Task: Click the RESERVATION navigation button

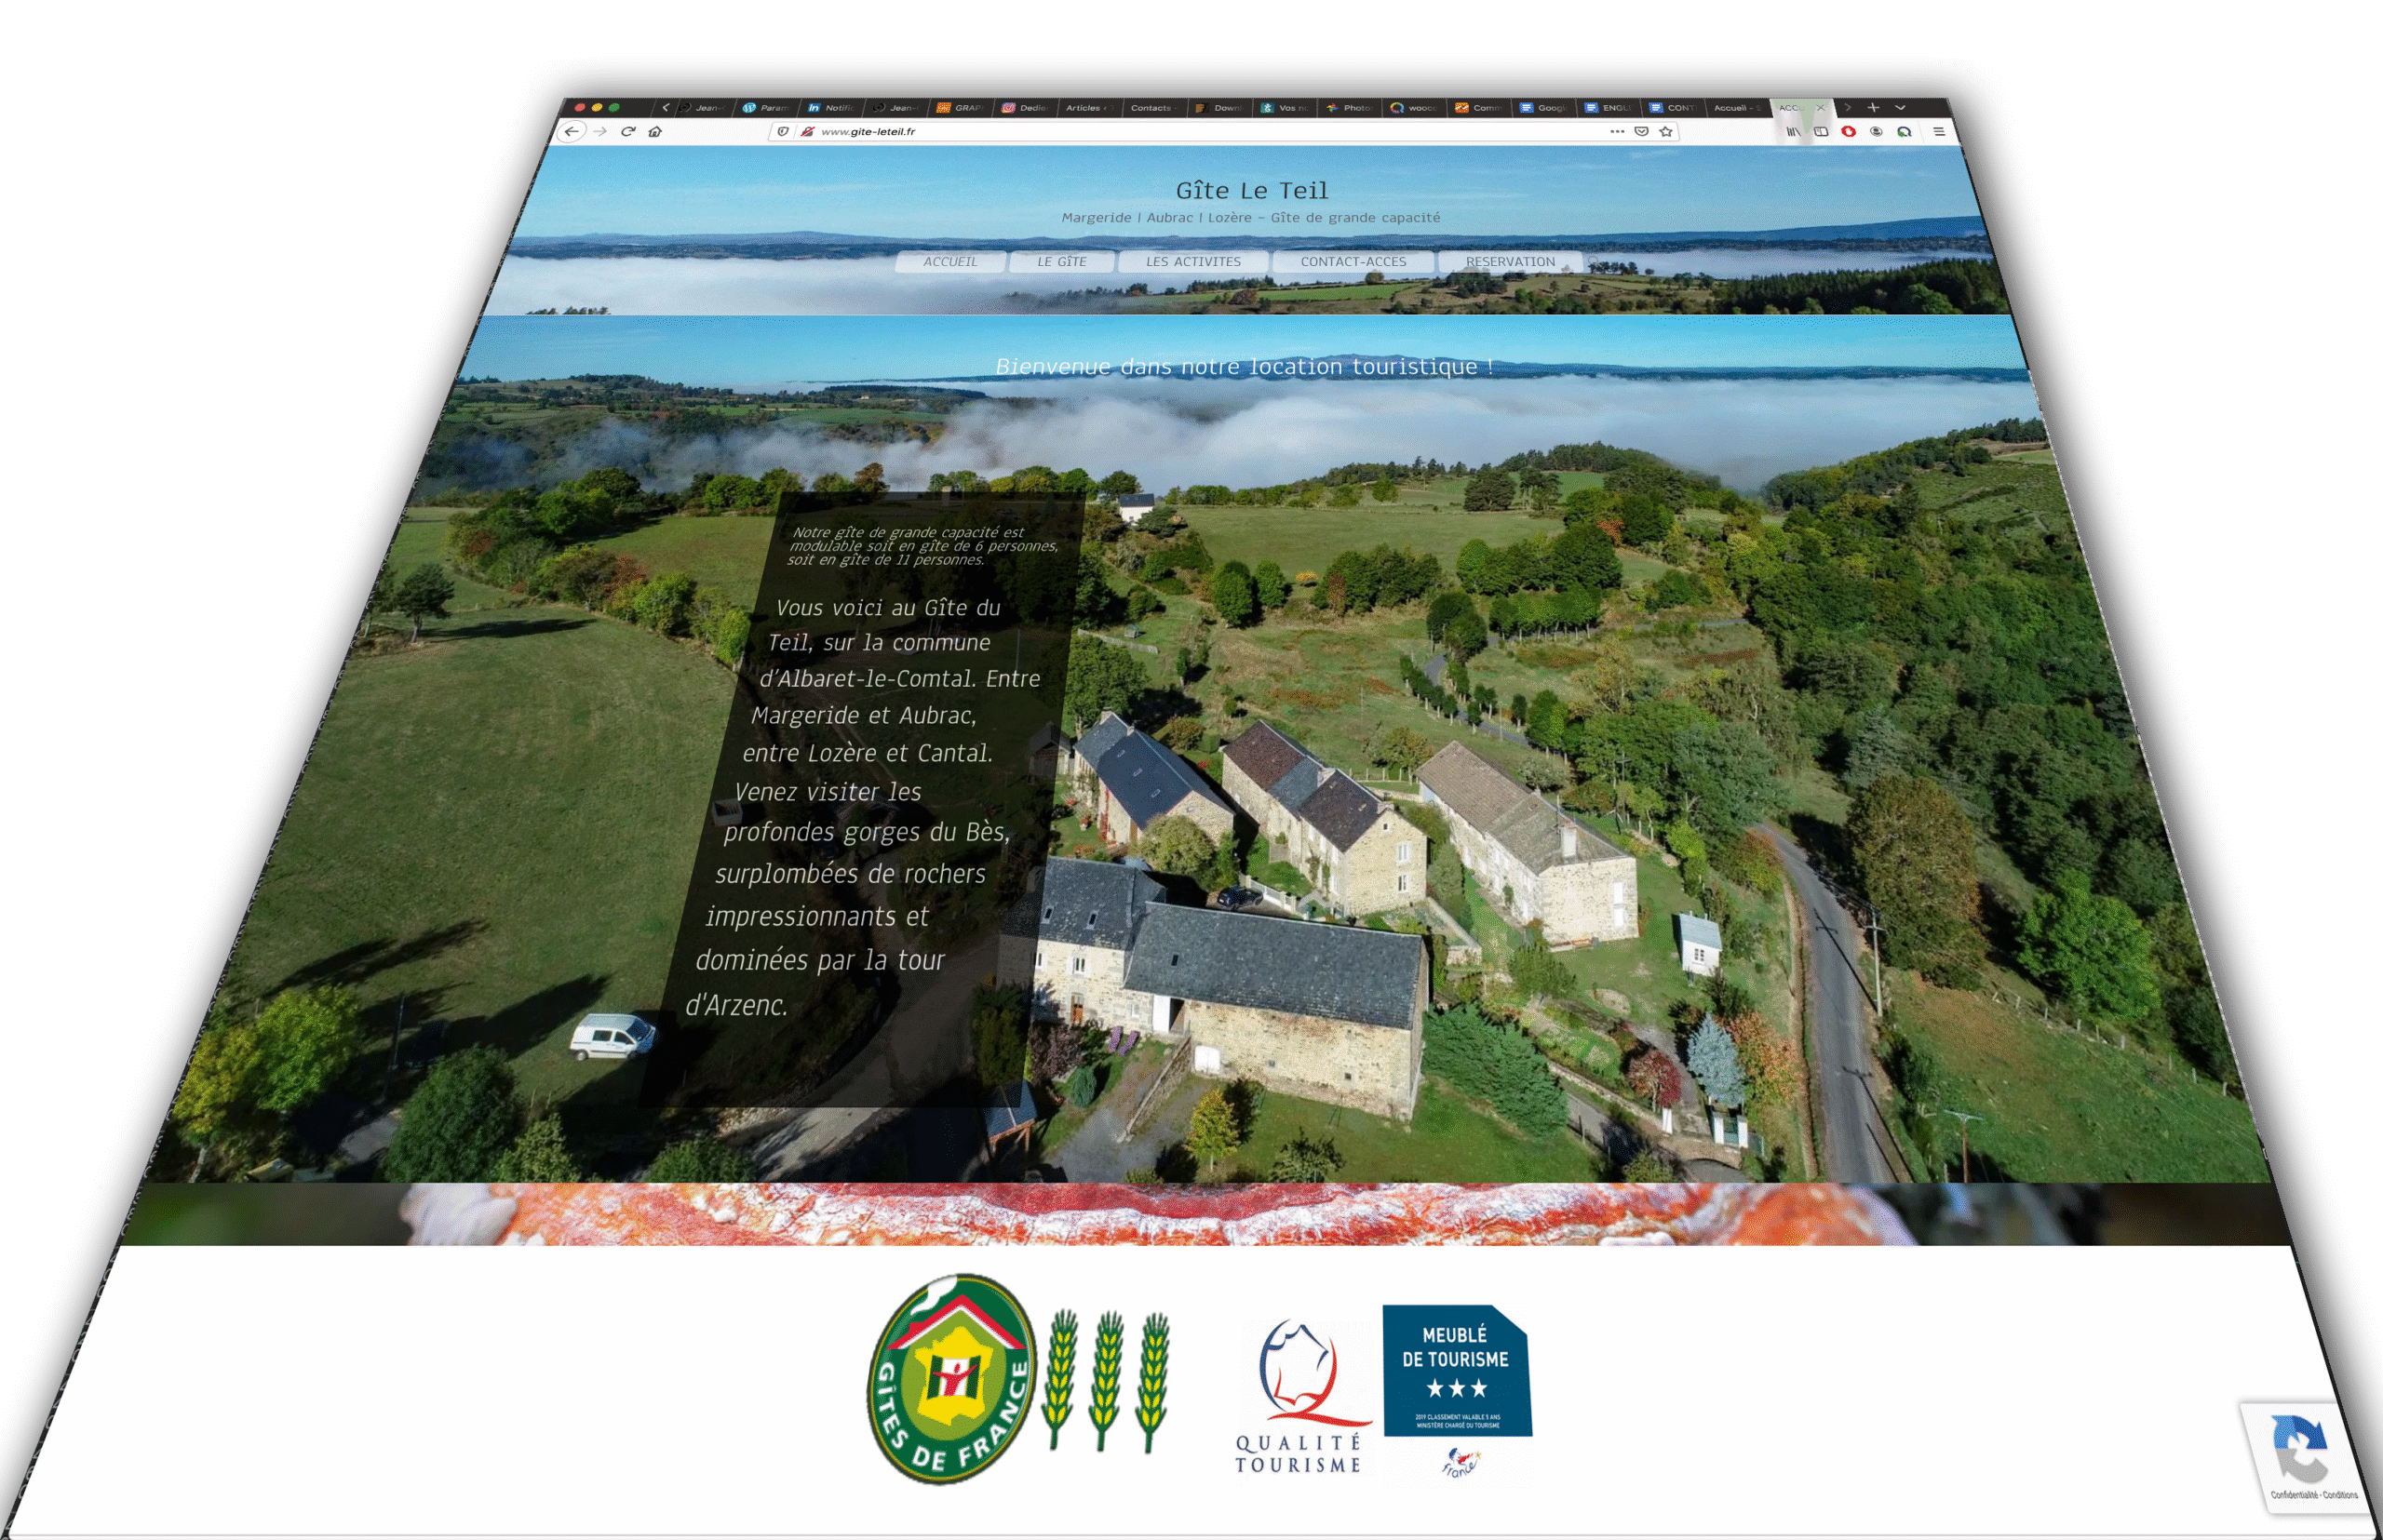Action: pos(1510,262)
